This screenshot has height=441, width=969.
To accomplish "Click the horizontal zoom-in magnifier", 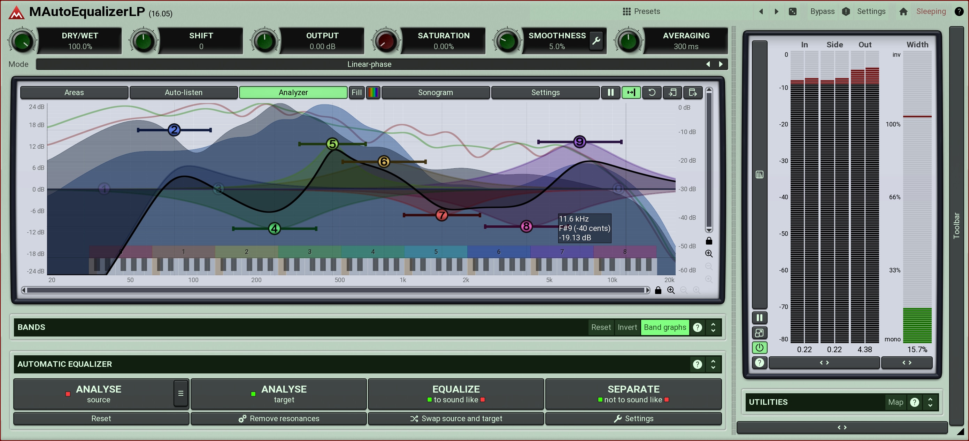I will (x=671, y=290).
